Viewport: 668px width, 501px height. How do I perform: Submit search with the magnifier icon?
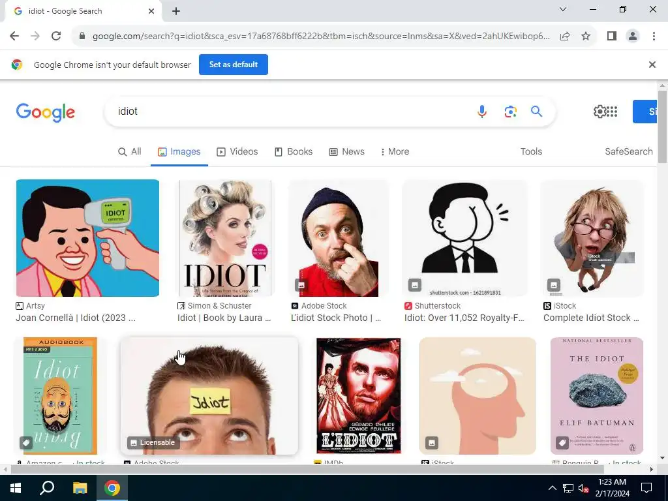pyautogui.click(x=536, y=112)
